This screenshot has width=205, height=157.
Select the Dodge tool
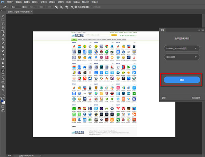[3, 67]
